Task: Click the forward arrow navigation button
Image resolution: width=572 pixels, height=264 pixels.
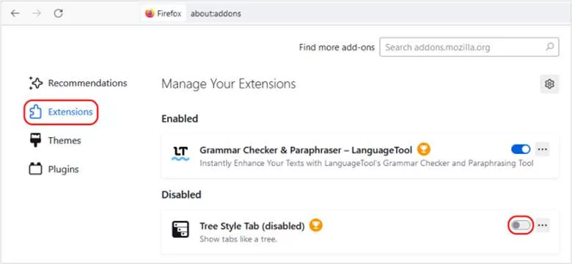Action: pos(37,13)
